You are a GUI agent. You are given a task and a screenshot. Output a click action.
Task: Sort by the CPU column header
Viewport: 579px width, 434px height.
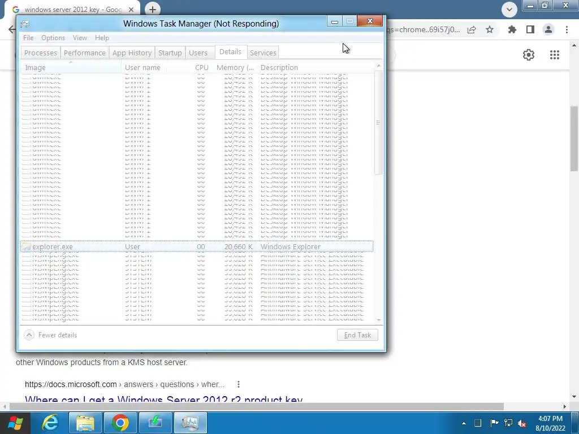[x=202, y=68]
